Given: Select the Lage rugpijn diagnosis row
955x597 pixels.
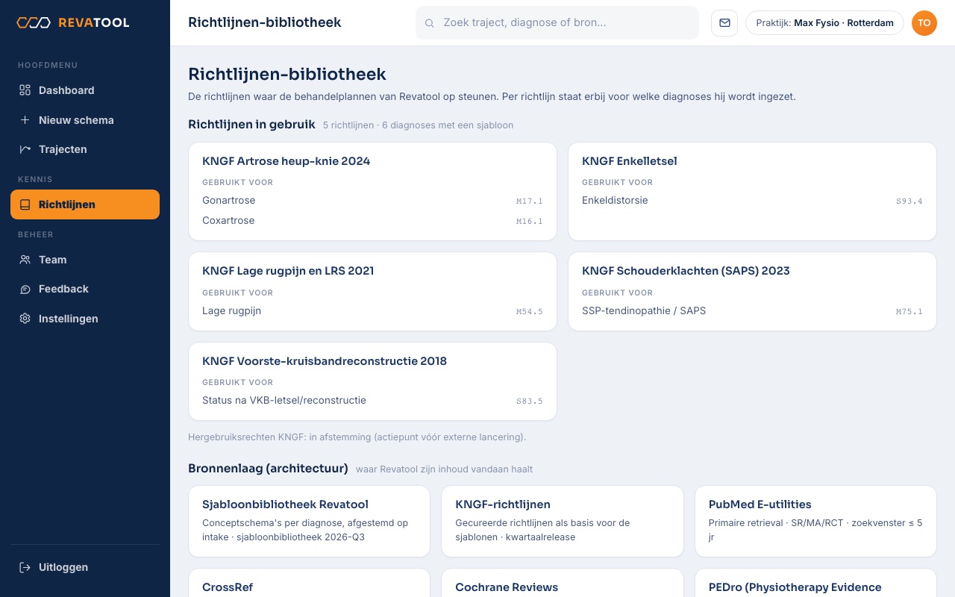Looking at the screenshot, I should [x=372, y=311].
